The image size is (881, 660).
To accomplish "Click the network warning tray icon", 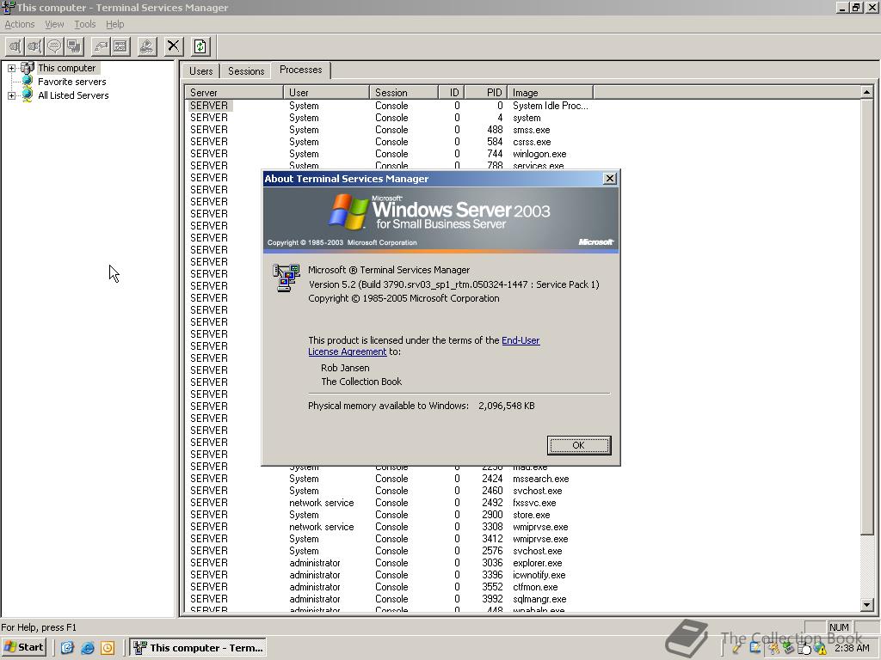I will (x=820, y=648).
